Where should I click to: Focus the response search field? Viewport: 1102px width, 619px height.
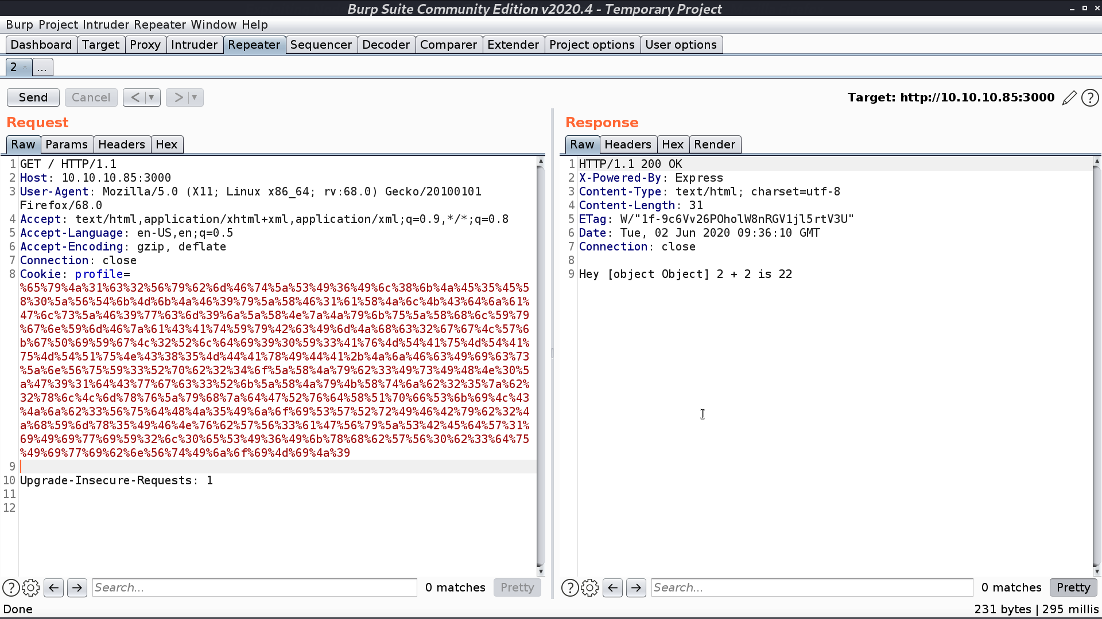[x=812, y=587]
